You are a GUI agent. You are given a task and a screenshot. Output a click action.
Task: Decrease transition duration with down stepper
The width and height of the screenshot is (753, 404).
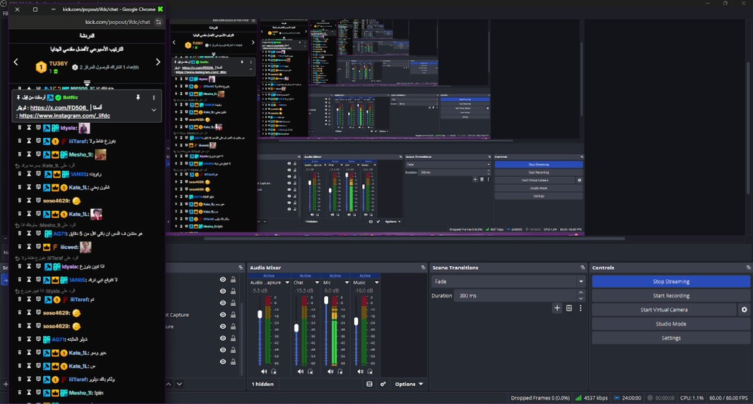point(581,299)
